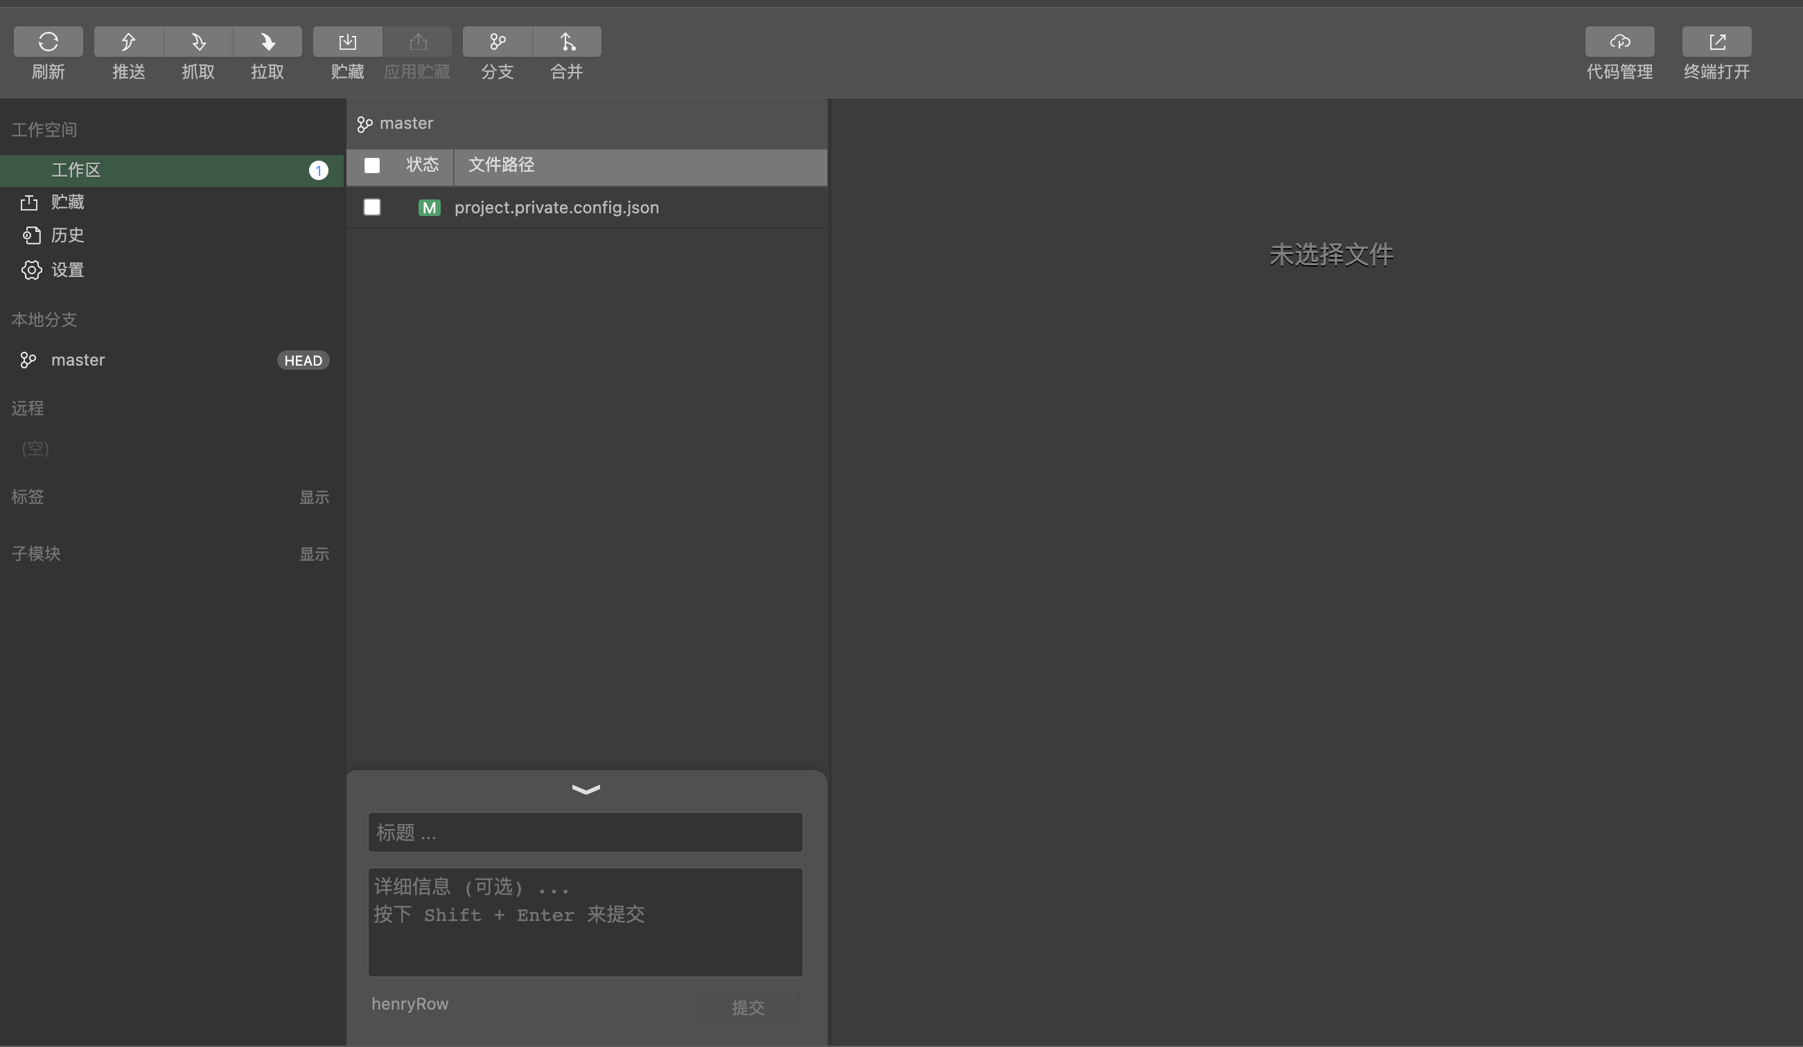The width and height of the screenshot is (1803, 1047).
Task: Click the Refresh (刷新) toolbar icon
Action: 48,42
